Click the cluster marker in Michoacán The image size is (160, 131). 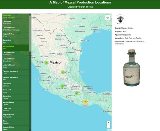pyautogui.click(x=62, y=86)
